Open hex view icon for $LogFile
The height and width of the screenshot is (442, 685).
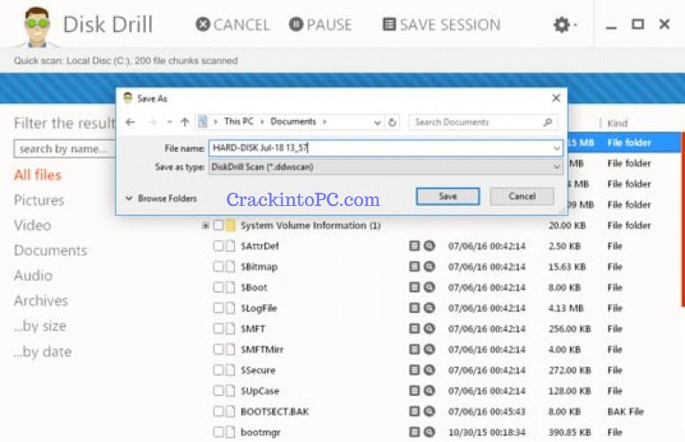(415, 308)
